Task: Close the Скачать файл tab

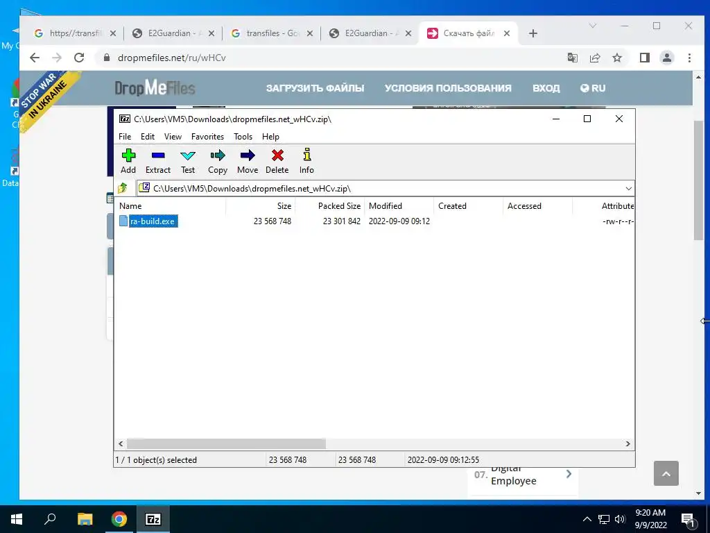Action: point(507,33)
